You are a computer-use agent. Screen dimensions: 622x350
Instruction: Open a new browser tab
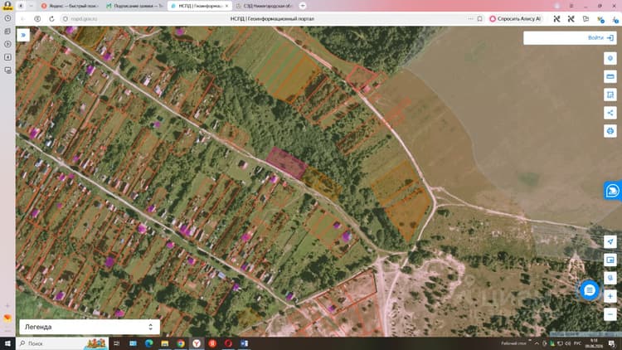click(303, 6)
